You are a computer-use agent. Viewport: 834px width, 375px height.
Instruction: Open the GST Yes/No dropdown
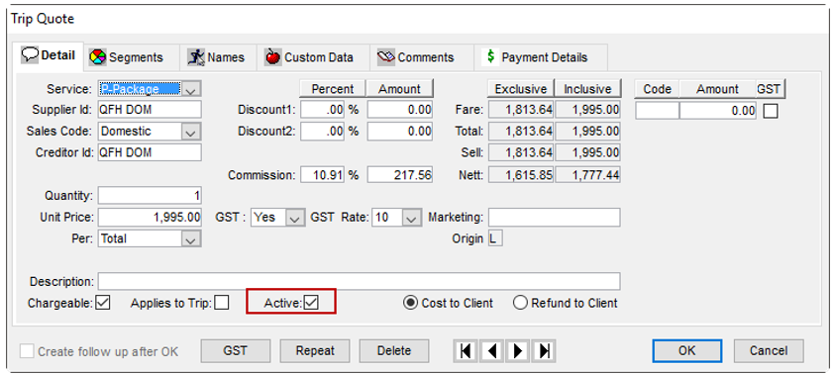pos(296,218)
